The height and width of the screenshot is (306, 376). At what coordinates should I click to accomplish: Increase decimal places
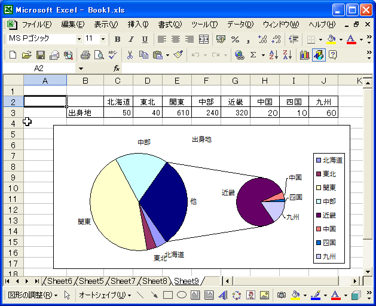[x=262, y=39]
